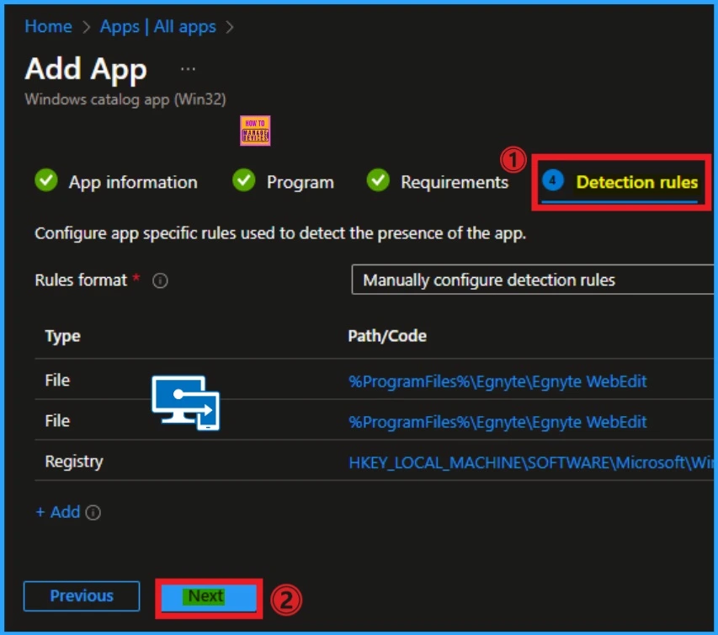The height and width of the screenshot is (635, 718).
Task: Open the Home breadcrumb link
Action: pyautogui.click(x=48, y=27)
